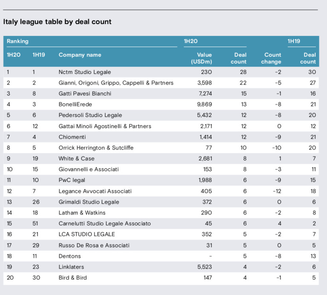Select the Dentons row

[161, 256]
